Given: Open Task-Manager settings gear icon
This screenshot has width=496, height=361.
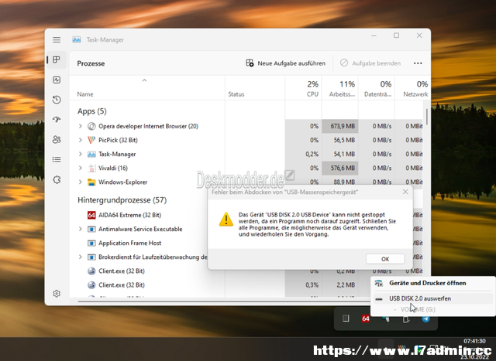Looking at the screenshot, I should tap(57, 294).
